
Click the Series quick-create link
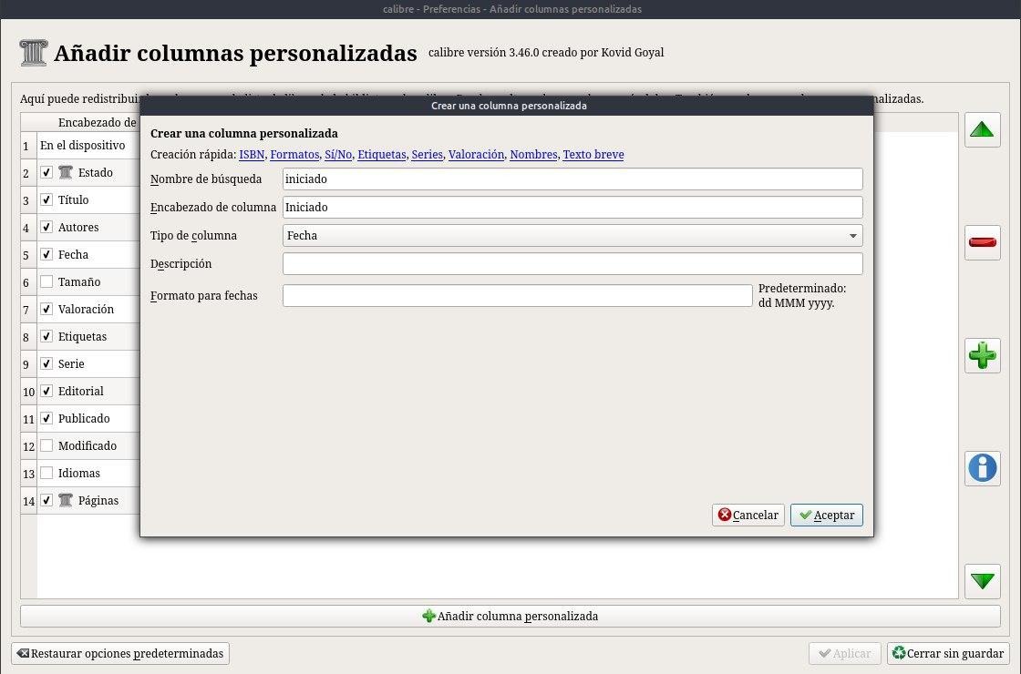point(428,155)
